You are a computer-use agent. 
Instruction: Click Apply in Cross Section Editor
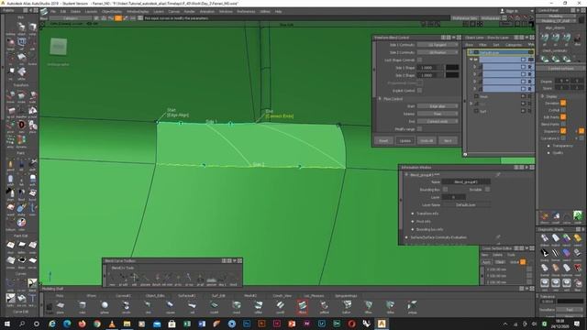click(x=486, y=262)
